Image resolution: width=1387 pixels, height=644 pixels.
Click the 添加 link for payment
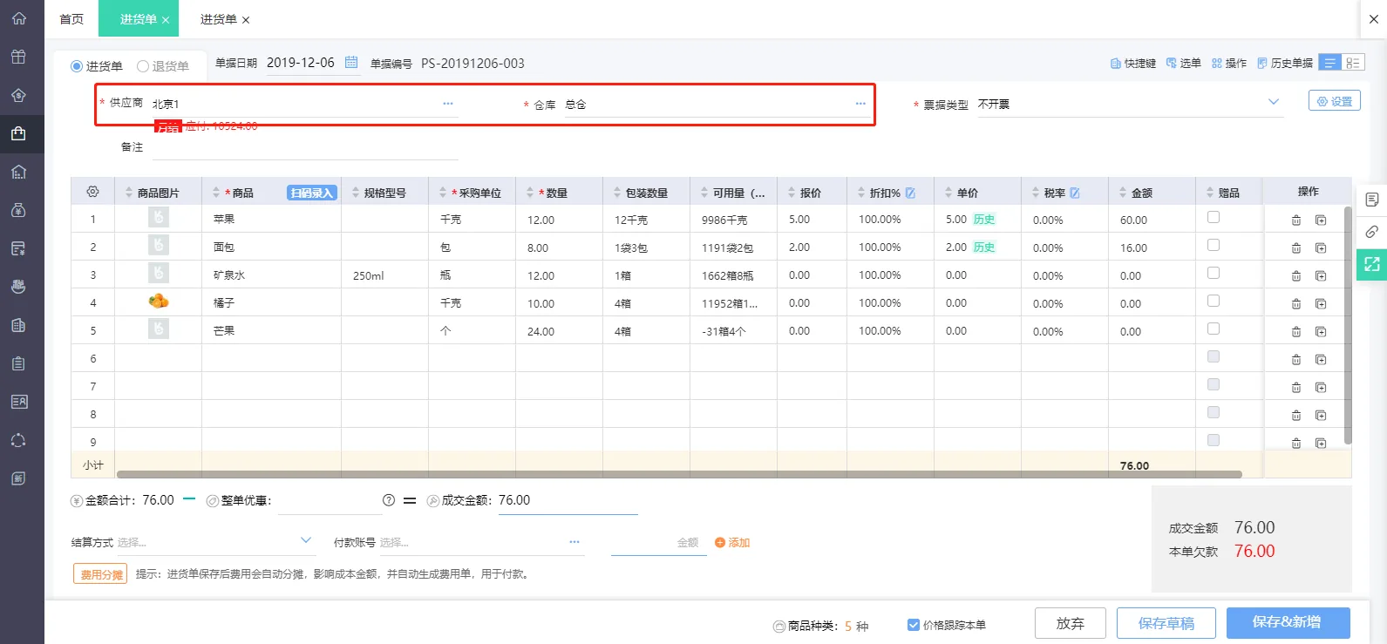click(732, 542)
